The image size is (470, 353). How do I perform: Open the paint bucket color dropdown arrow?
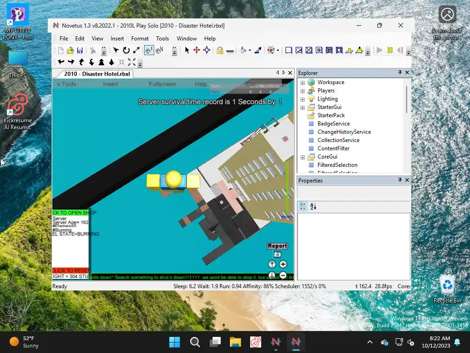click(x=250, y=51)
